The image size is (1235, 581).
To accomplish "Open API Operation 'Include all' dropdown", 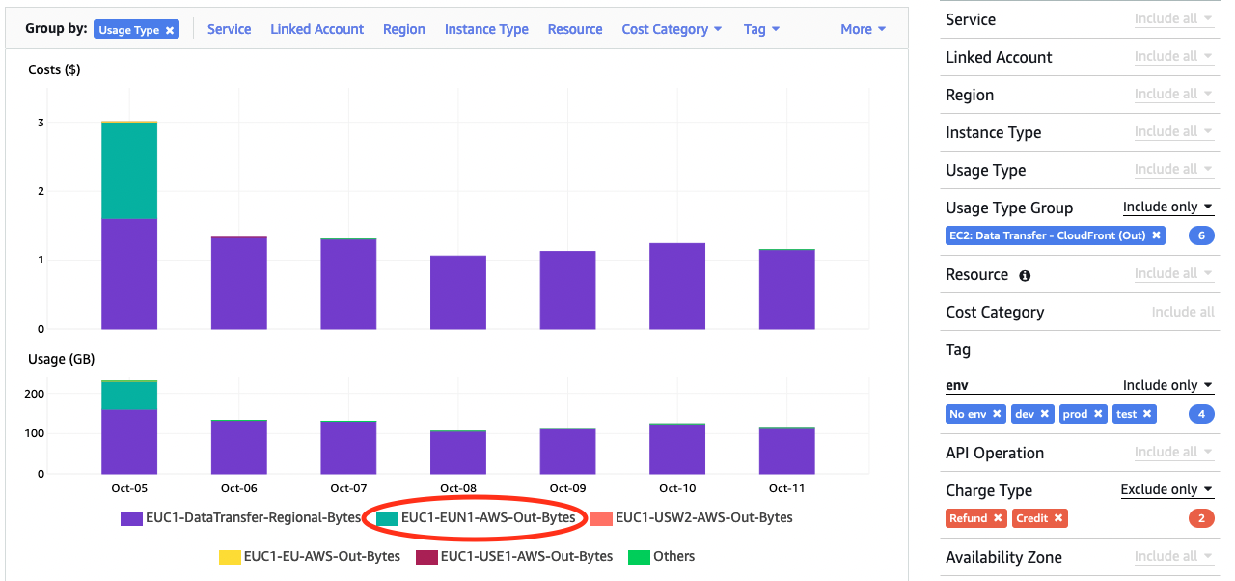I will tap(1173, 452).
